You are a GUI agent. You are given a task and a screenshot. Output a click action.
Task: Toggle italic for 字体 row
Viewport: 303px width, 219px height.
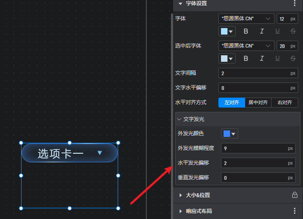click(262, 31)
